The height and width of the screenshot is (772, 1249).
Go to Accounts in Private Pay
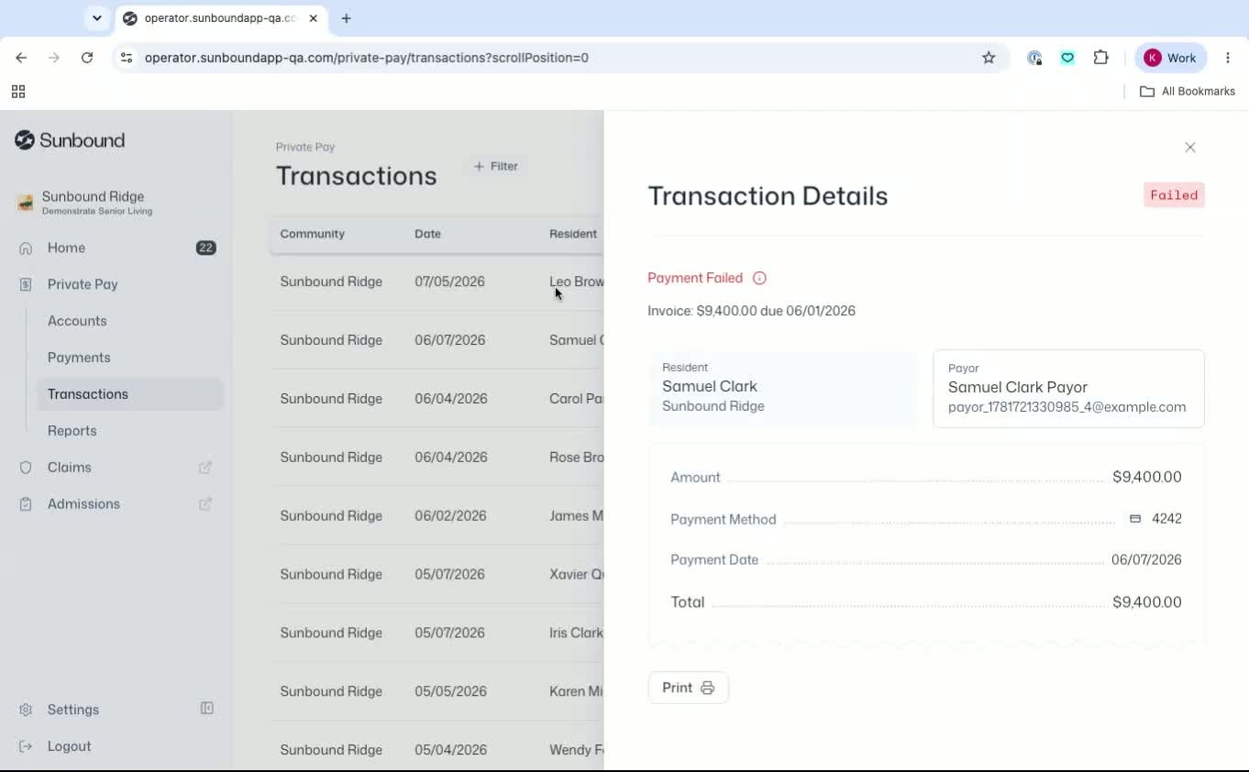pos(77,321)
